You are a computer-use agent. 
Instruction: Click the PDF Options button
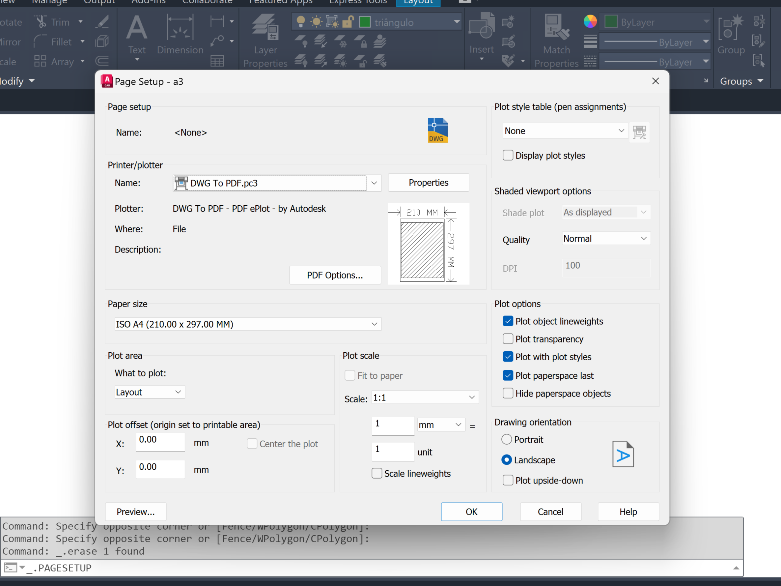click(335, 275)
